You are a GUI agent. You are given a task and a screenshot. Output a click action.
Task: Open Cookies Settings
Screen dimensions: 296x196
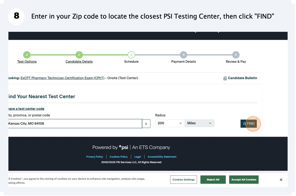[184, 180]
